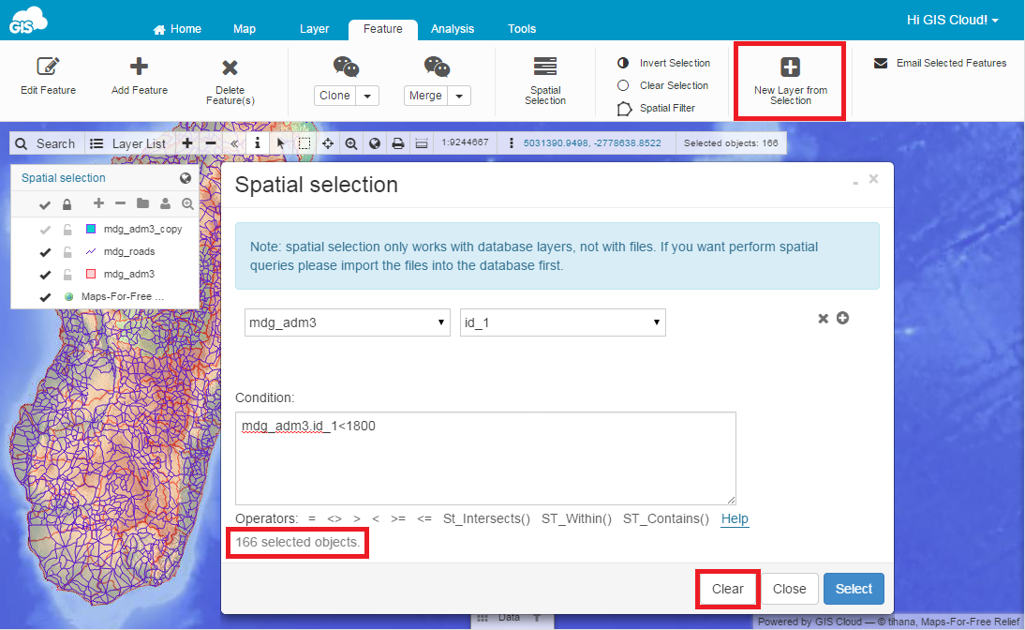
Task: Activate the info tool on map toolbar
Action: [258, 143]
